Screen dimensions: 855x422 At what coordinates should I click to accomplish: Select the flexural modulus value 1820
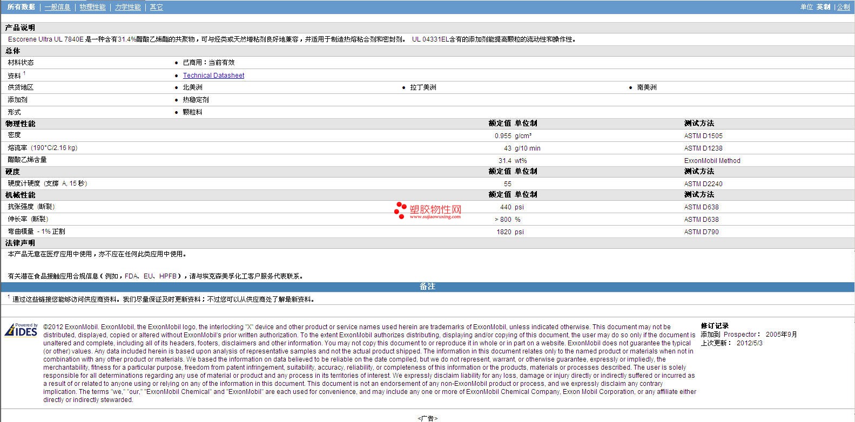point(504,232)
